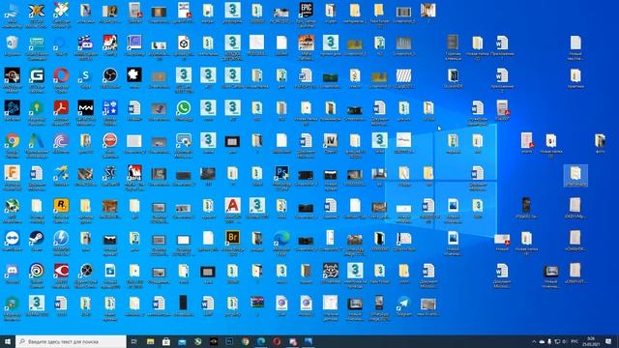Open Microsoft Store from the taskbar
The height and width of the screenshot is (348, 619).
click(166, 341)
